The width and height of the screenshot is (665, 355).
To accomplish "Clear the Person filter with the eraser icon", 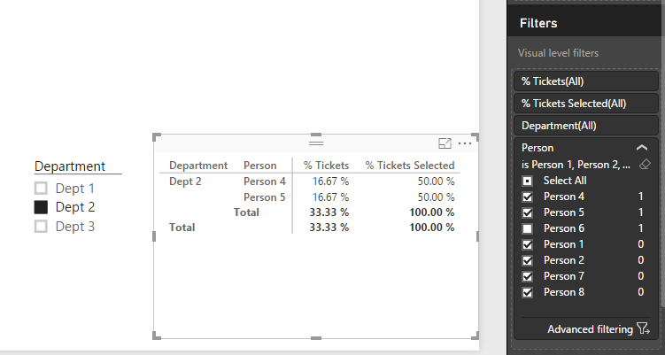I will pyautogui.click(x=645, y=165).
